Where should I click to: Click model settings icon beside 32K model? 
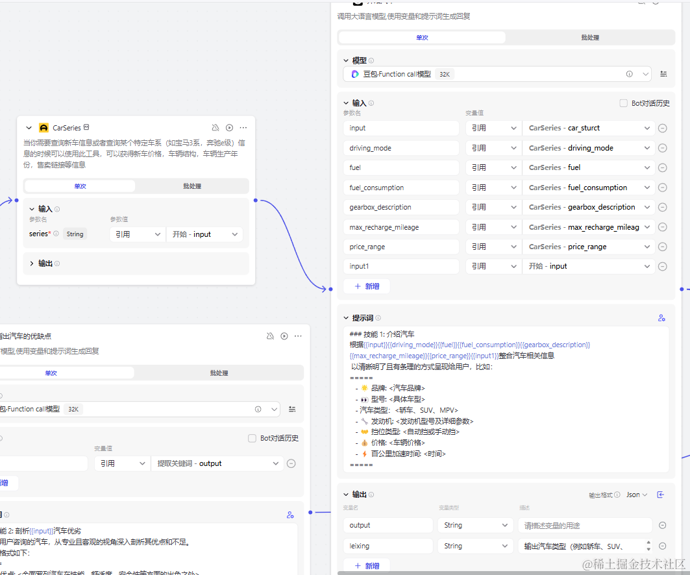coord(663,74)
